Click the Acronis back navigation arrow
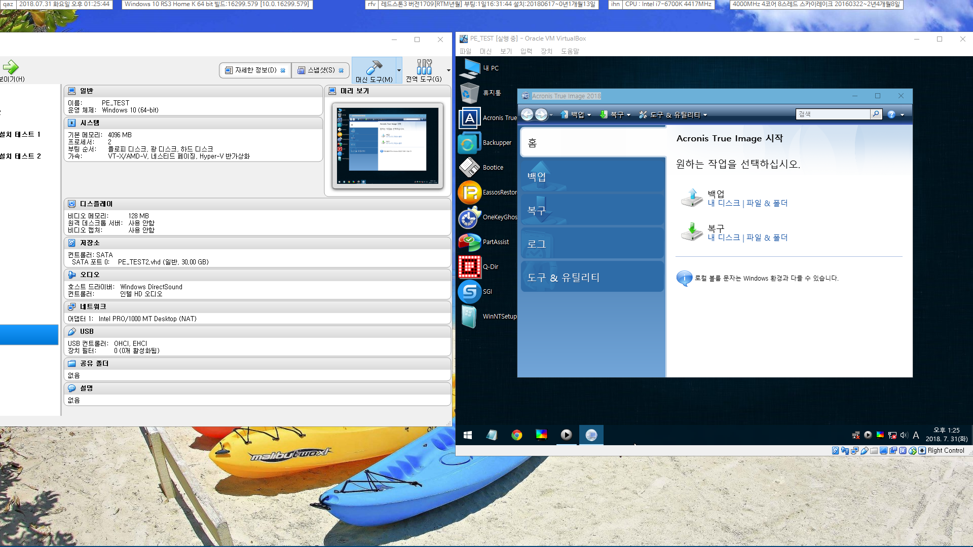 pyautogui.click(x=527, y=114)
